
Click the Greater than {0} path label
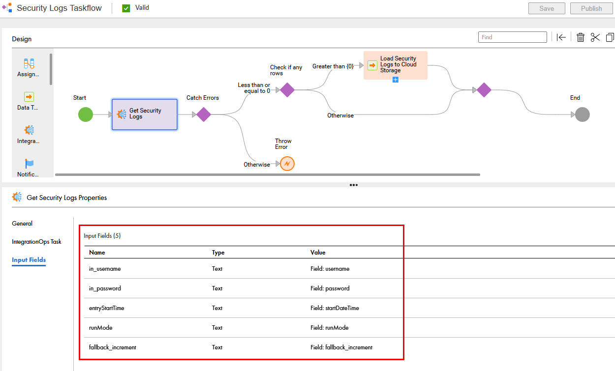coord(333,66)
